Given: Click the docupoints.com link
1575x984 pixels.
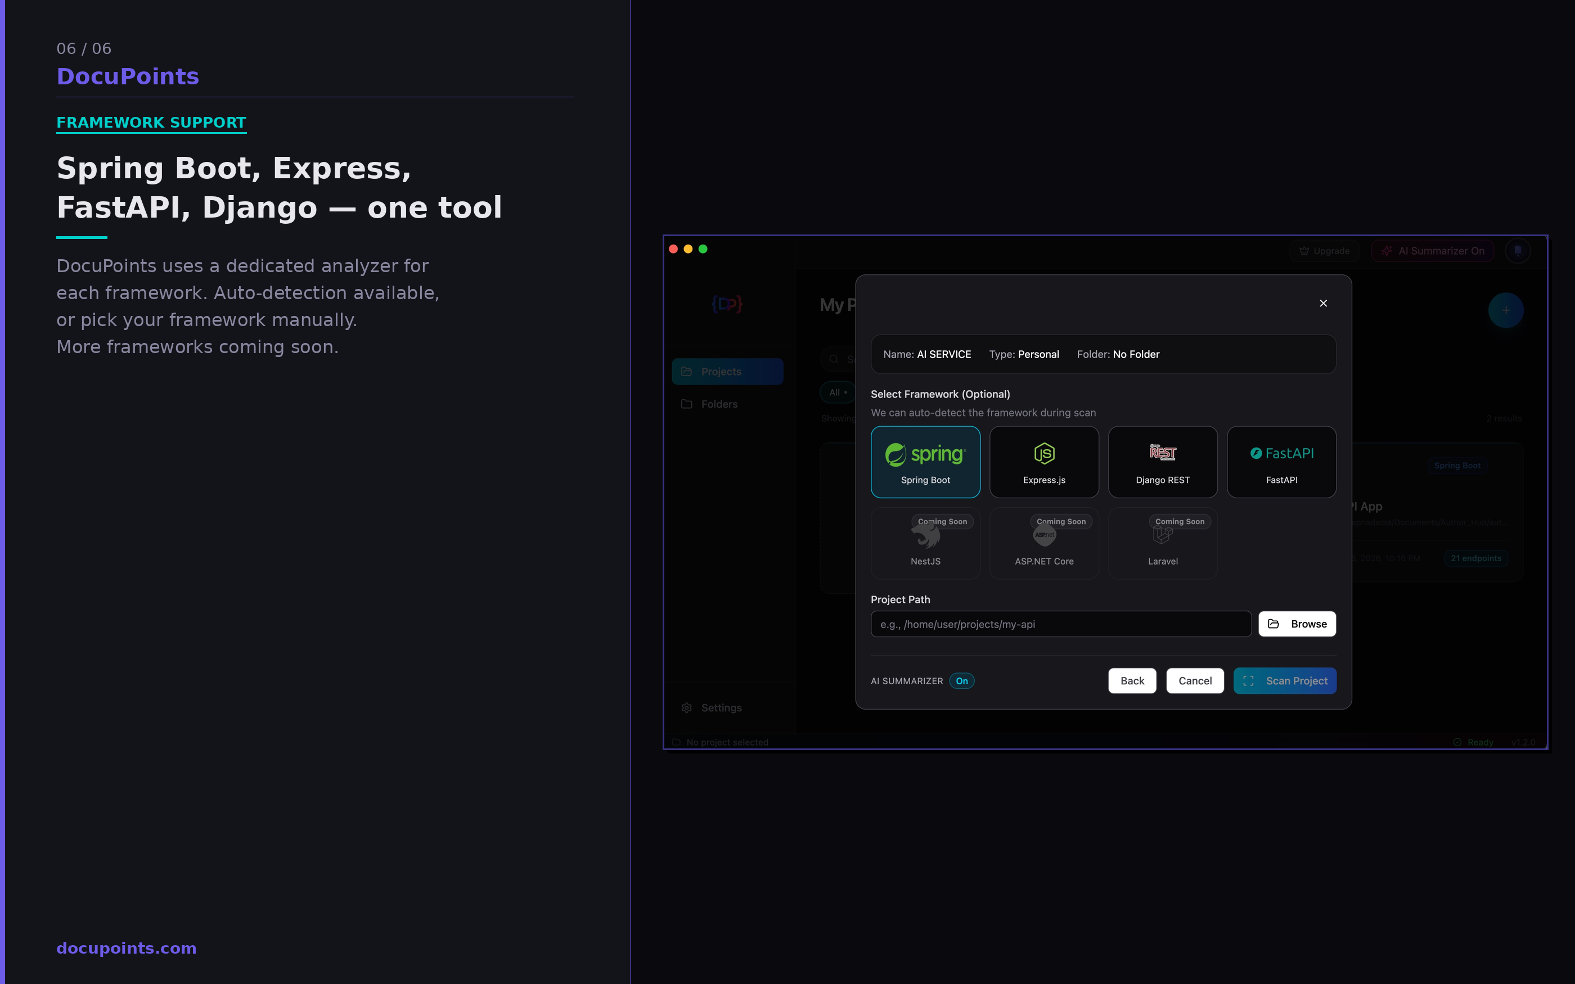Looking at the screenshot, I should pyautogui.click(x=126, y=948).
